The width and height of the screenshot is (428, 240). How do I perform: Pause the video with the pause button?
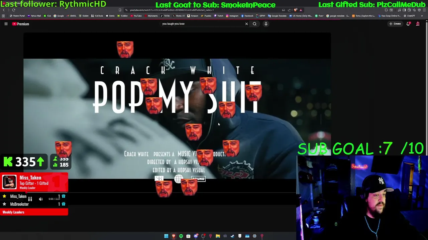(x=30, y=199)
